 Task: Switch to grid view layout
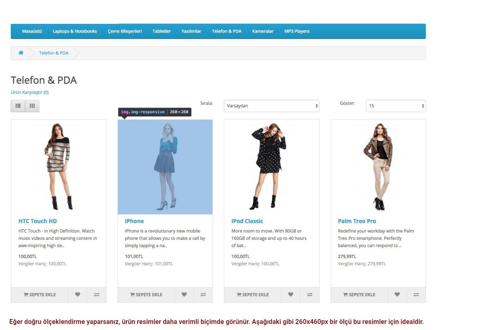pos(32,106)
